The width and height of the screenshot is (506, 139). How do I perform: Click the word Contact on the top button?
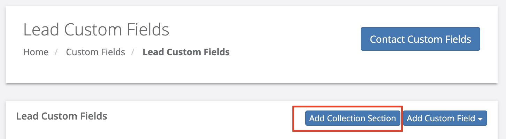click(387, 39)
